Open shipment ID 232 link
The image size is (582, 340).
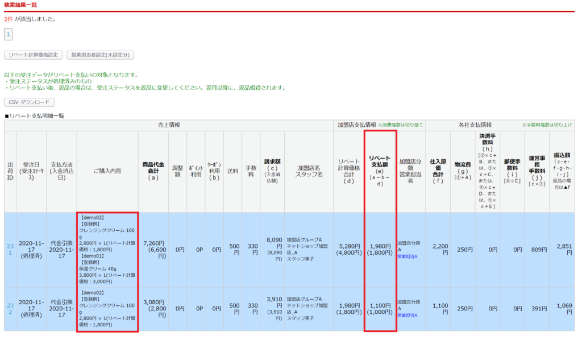10,309
